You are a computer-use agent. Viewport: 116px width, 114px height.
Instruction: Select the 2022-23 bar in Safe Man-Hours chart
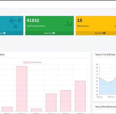66,101
